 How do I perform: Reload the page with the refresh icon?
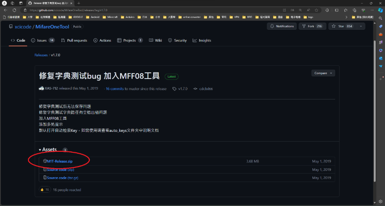click(x=15, y=10)
